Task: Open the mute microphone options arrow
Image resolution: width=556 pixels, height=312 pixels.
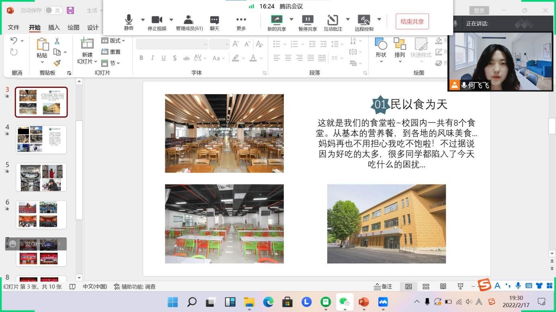Action: [x=143, y=20]
